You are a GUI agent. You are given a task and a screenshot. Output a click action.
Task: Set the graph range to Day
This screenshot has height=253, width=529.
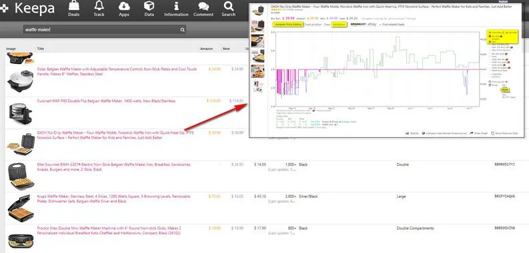tap(504, 85)
